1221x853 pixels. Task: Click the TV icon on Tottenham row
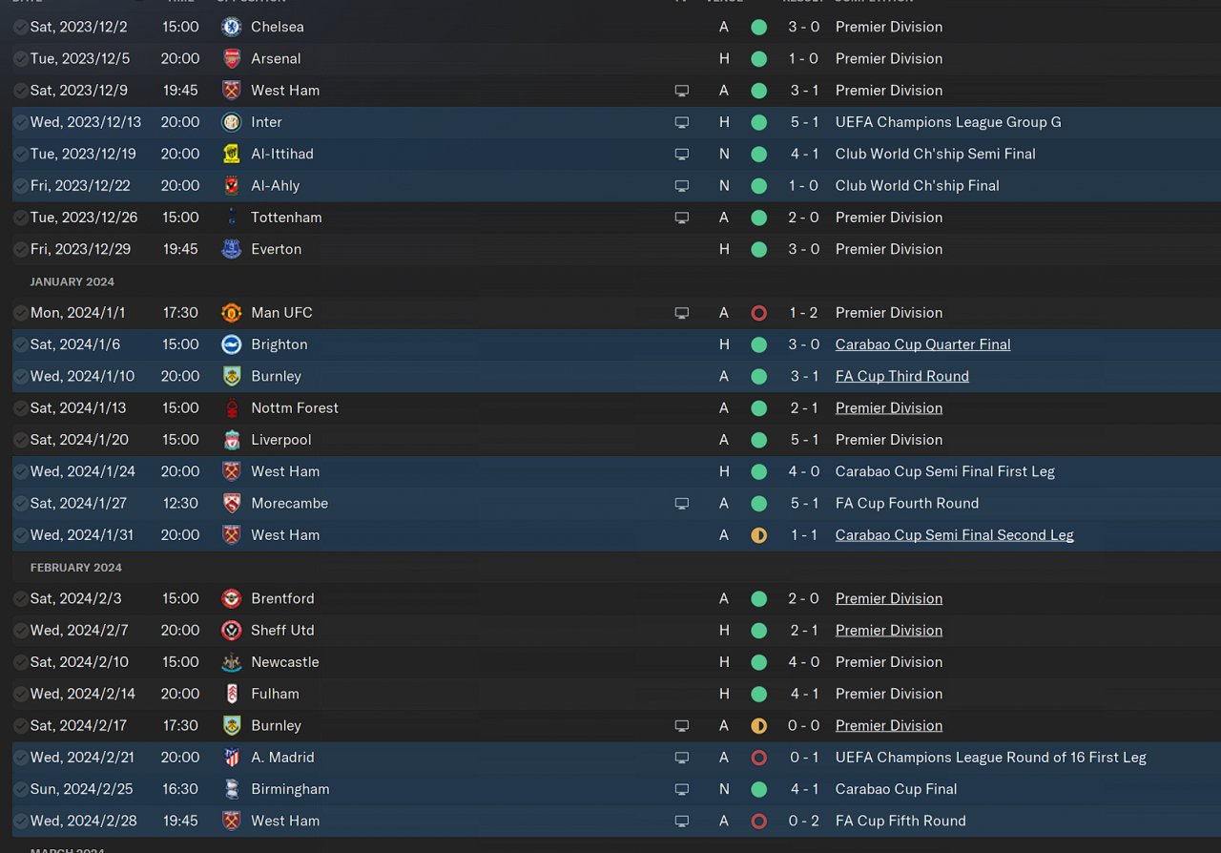tap(681, 218)
